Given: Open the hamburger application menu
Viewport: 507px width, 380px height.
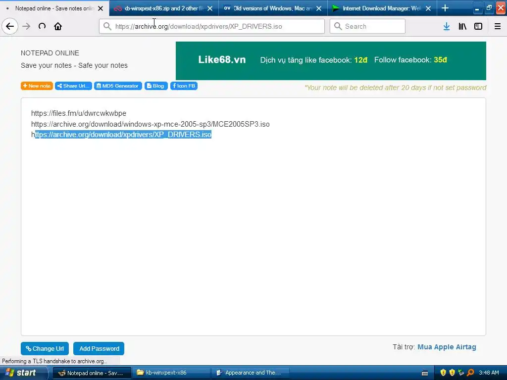Looking at the screenshot, I should tap(498, 26).
